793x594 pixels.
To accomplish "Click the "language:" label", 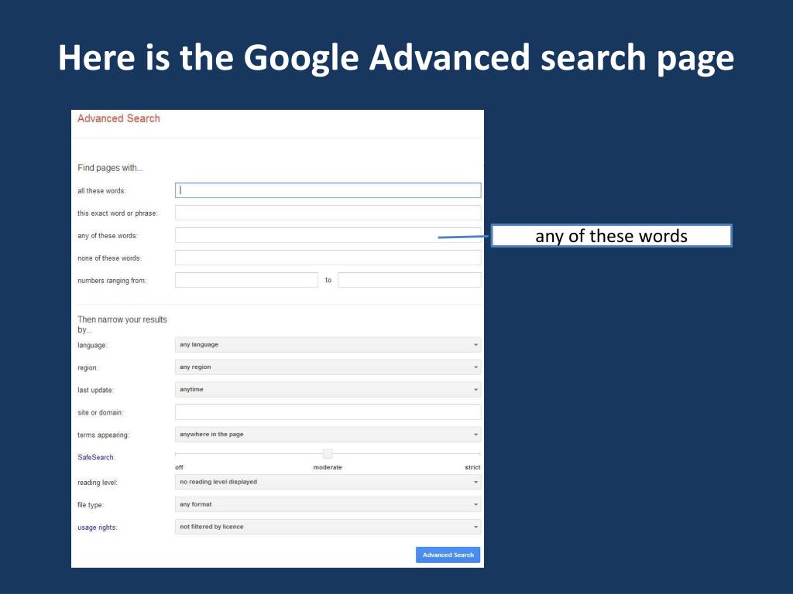I will [x=93, y=345].
